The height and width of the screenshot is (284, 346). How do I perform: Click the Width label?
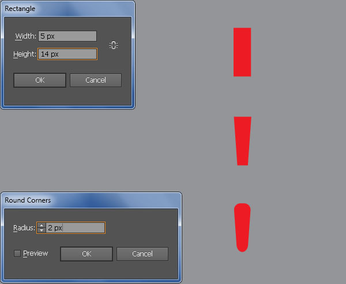pos(25,36)
